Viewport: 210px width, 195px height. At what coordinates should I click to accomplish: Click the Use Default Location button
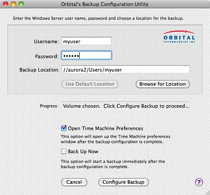coord(90,84)
